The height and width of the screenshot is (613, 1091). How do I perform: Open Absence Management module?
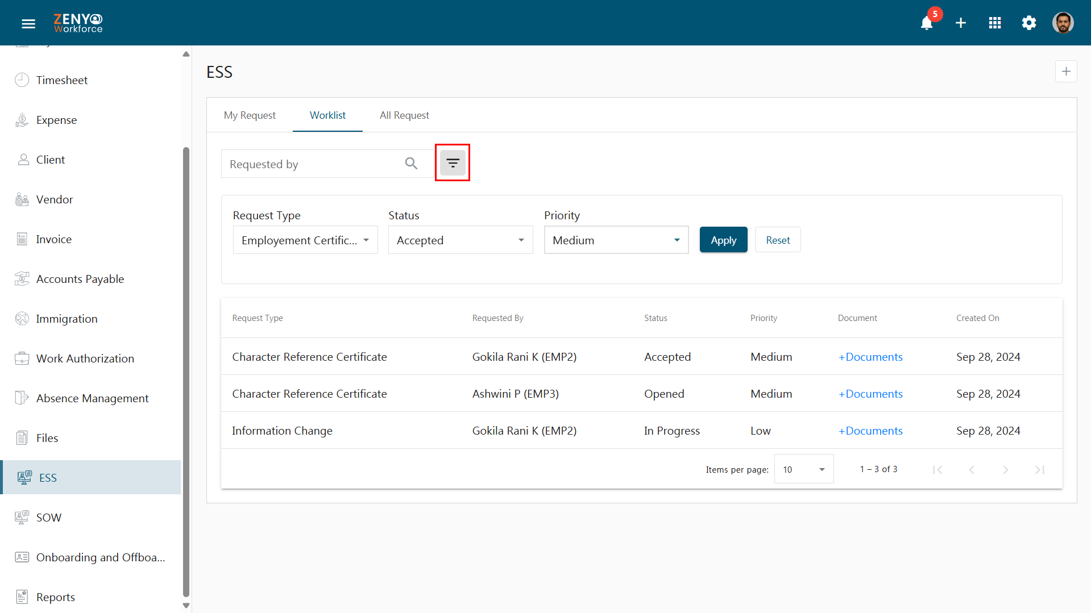(91, 398)
